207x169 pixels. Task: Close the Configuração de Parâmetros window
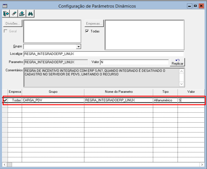point(201,6)
